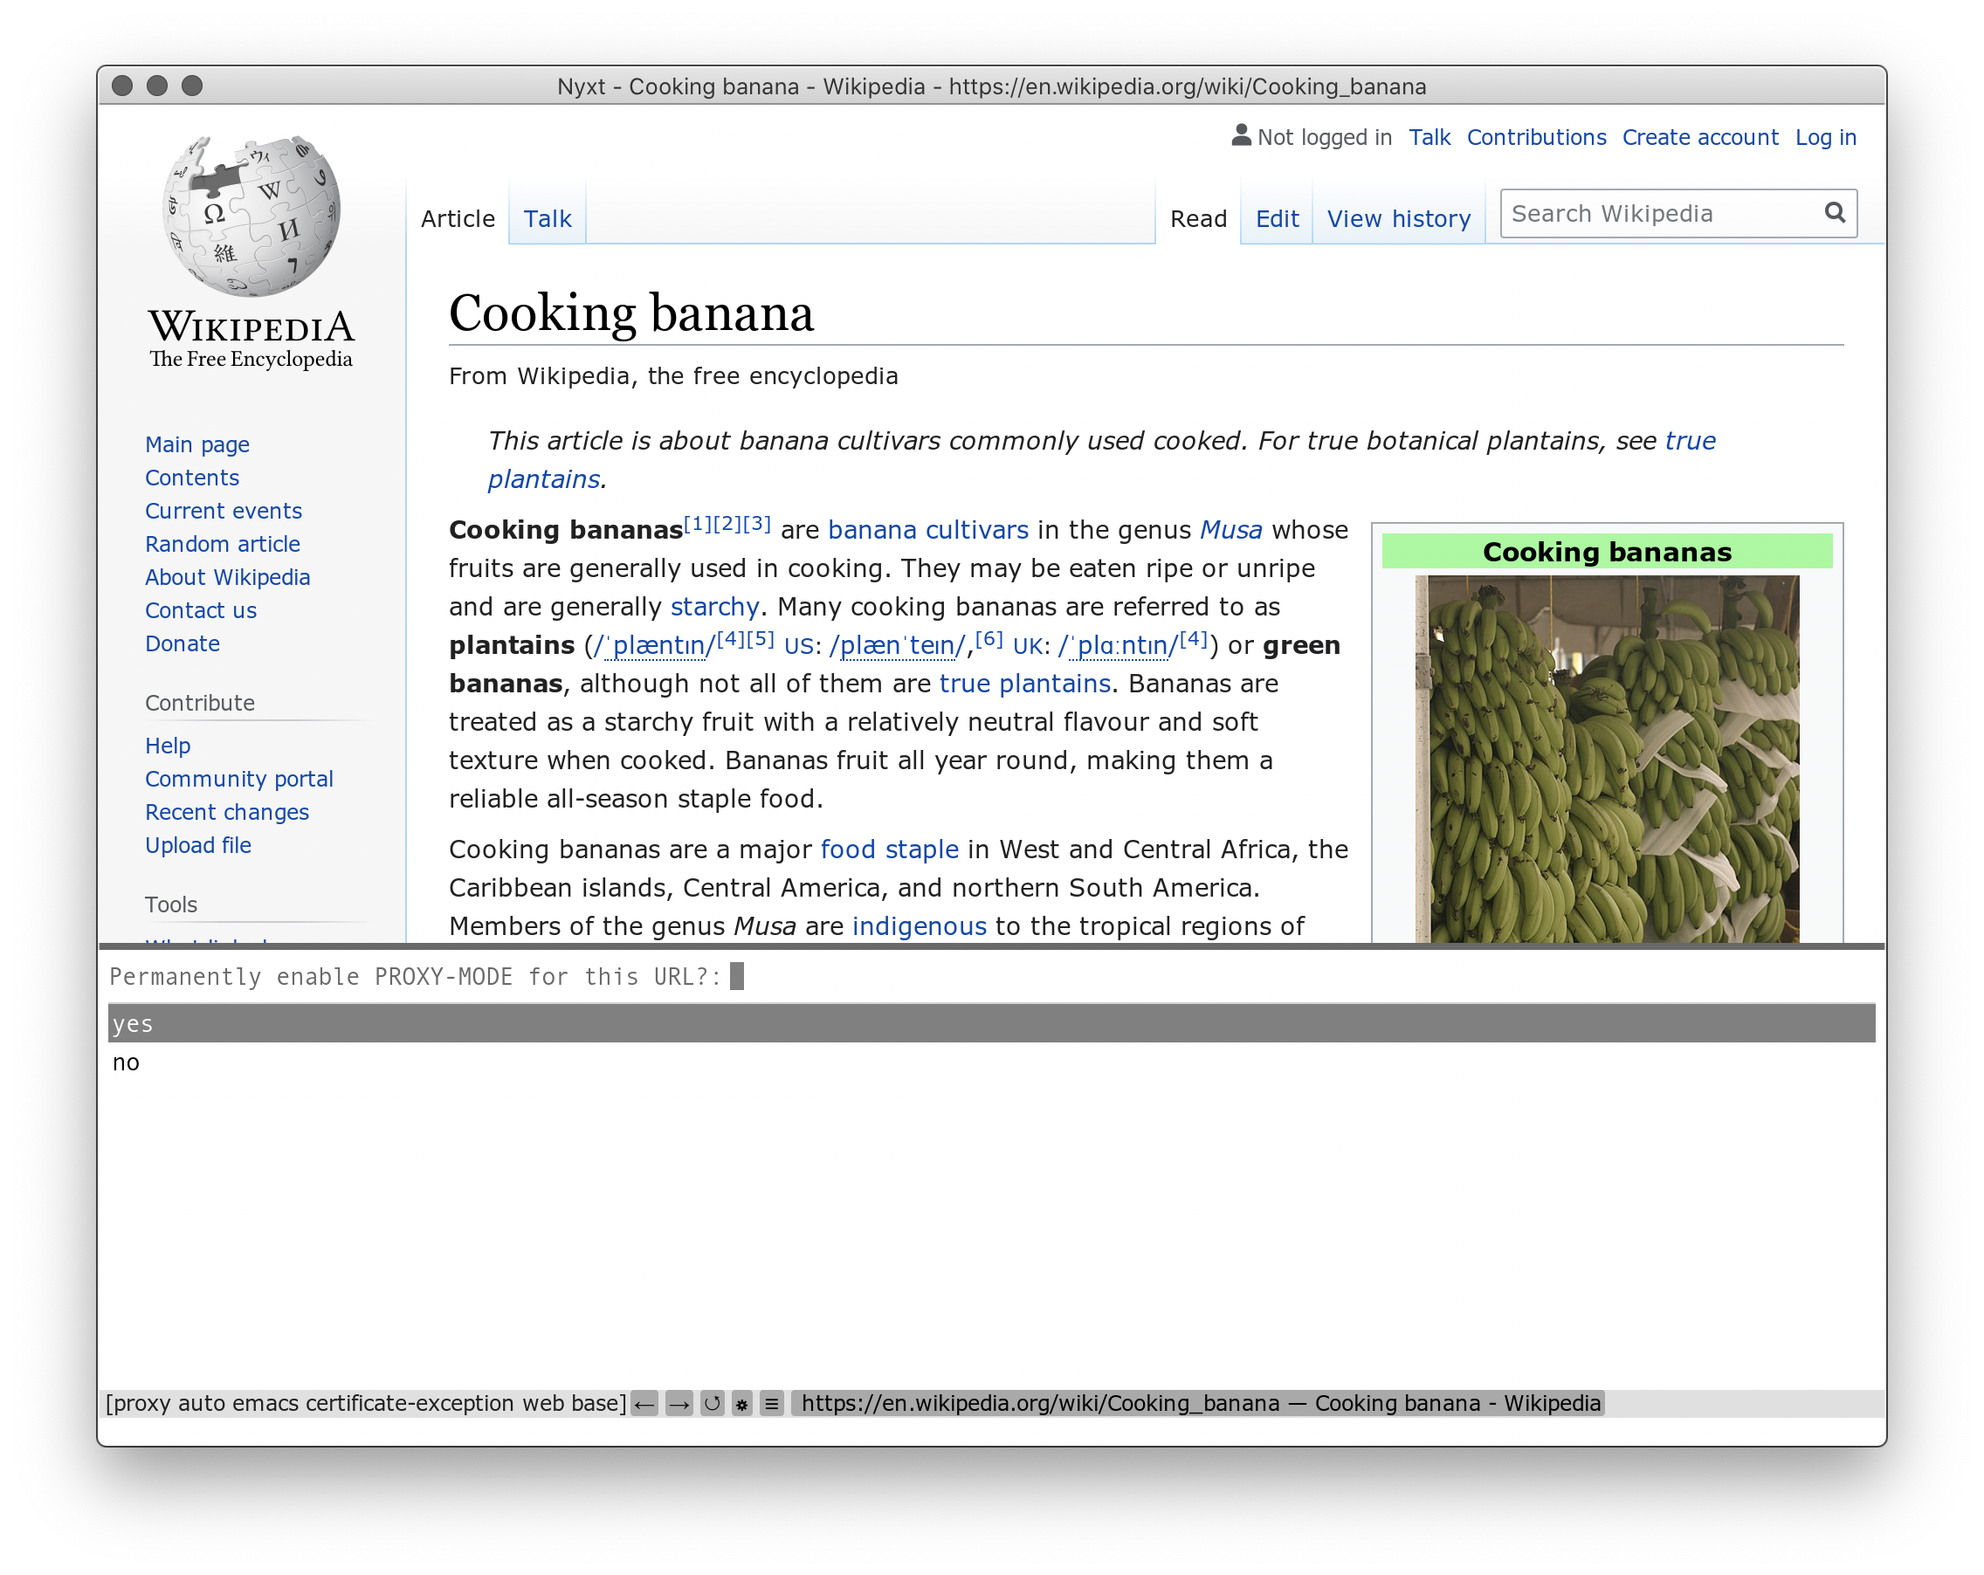Click the Wikipedia search magnifier icon
Viewport: 1984px width, 1575px height.
click(x=1834, y=212)
